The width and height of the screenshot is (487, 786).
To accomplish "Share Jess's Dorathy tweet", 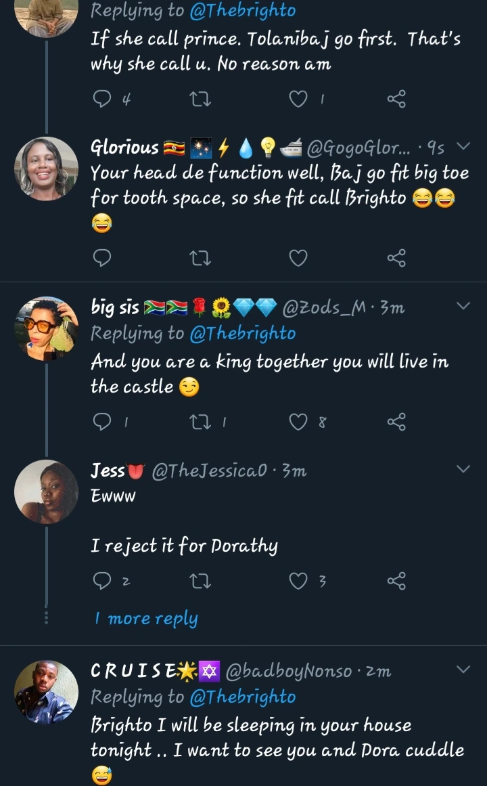I will point(396,581).
